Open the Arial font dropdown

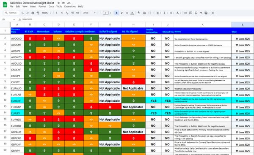point(89,13)
